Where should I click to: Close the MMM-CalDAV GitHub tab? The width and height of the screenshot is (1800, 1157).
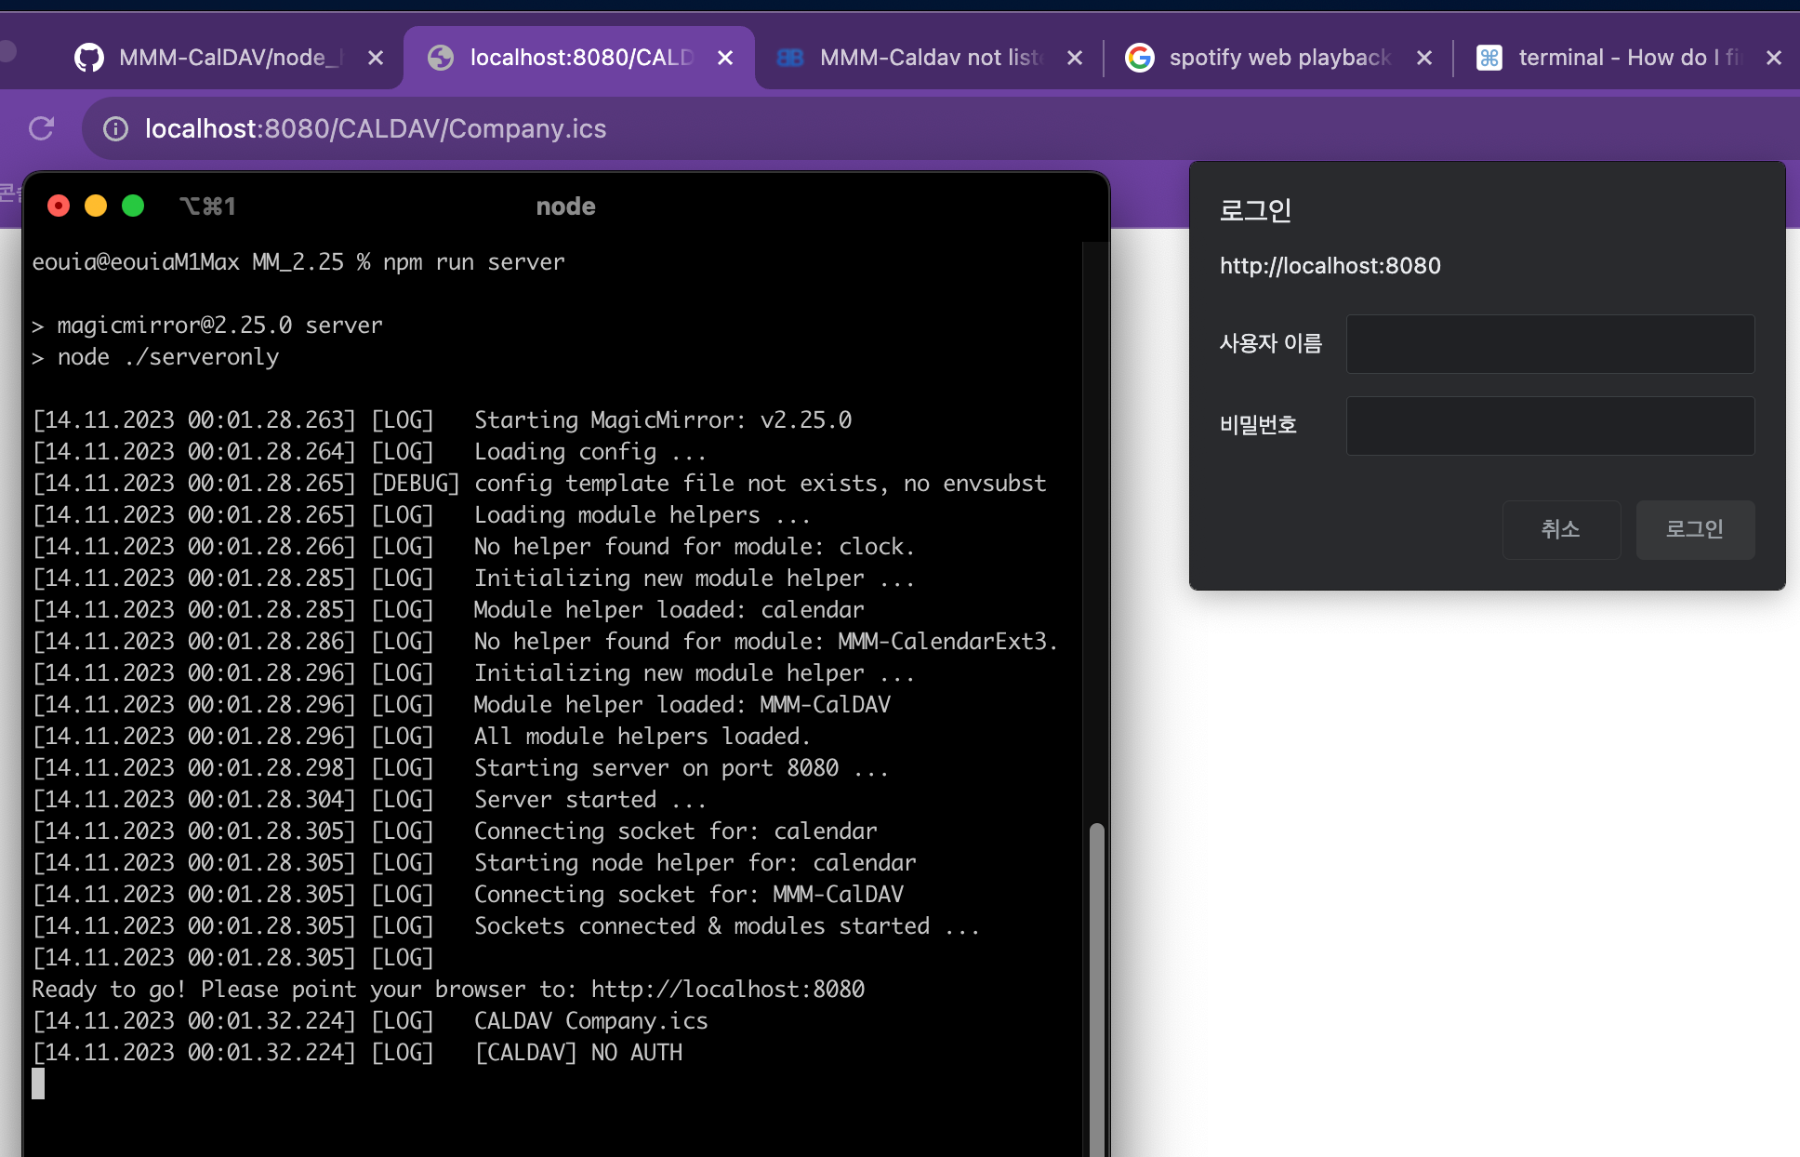point(376,58)
